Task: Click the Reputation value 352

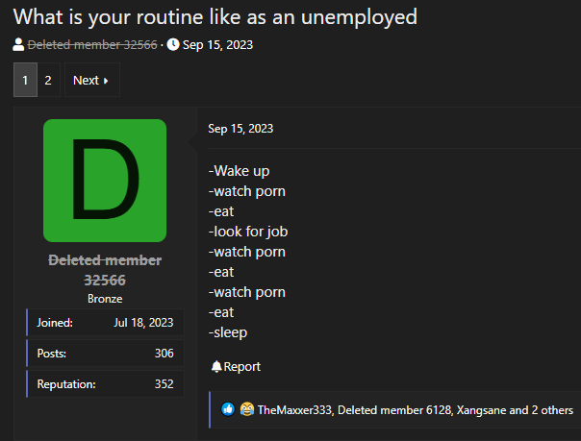Action: coord(164,384)
